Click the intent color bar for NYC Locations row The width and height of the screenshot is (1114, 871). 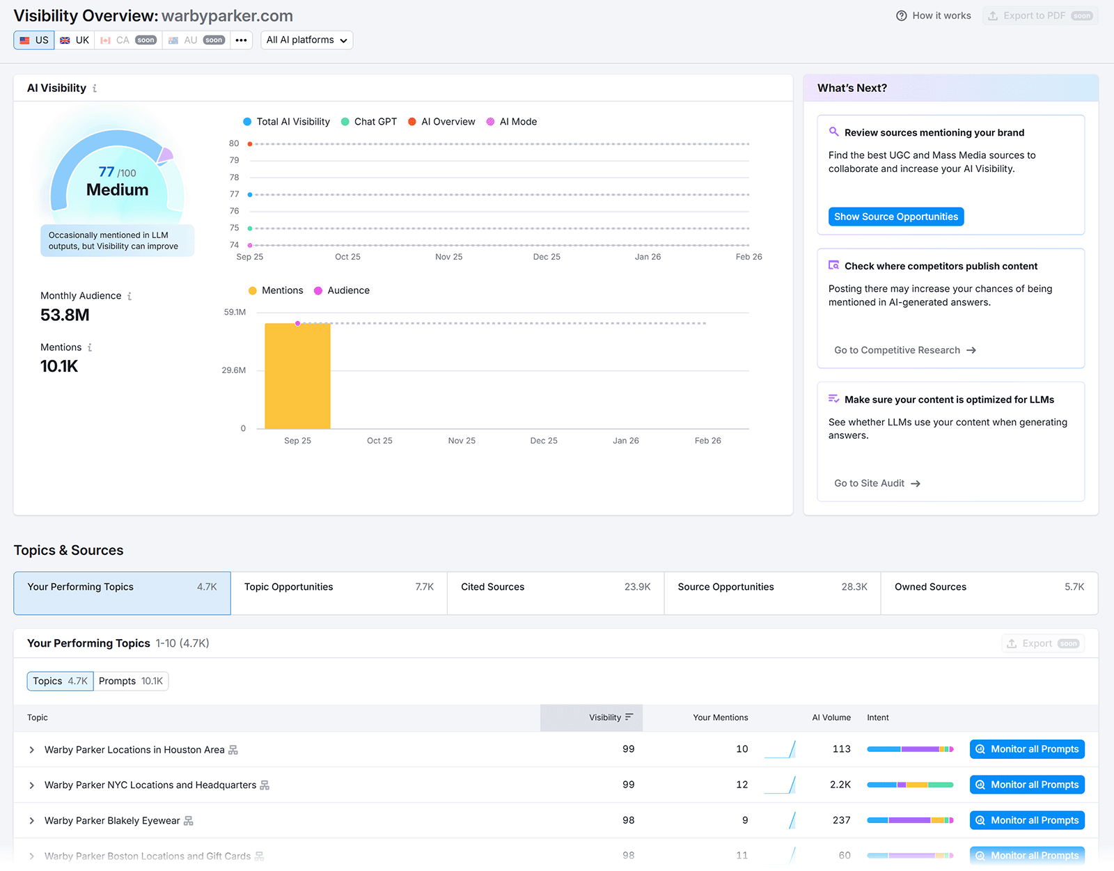pyautogui.click(x=910, y=784)
